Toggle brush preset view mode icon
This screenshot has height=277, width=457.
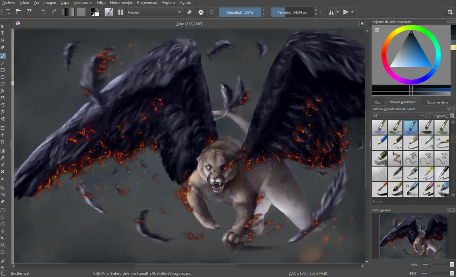pos(452,116)
